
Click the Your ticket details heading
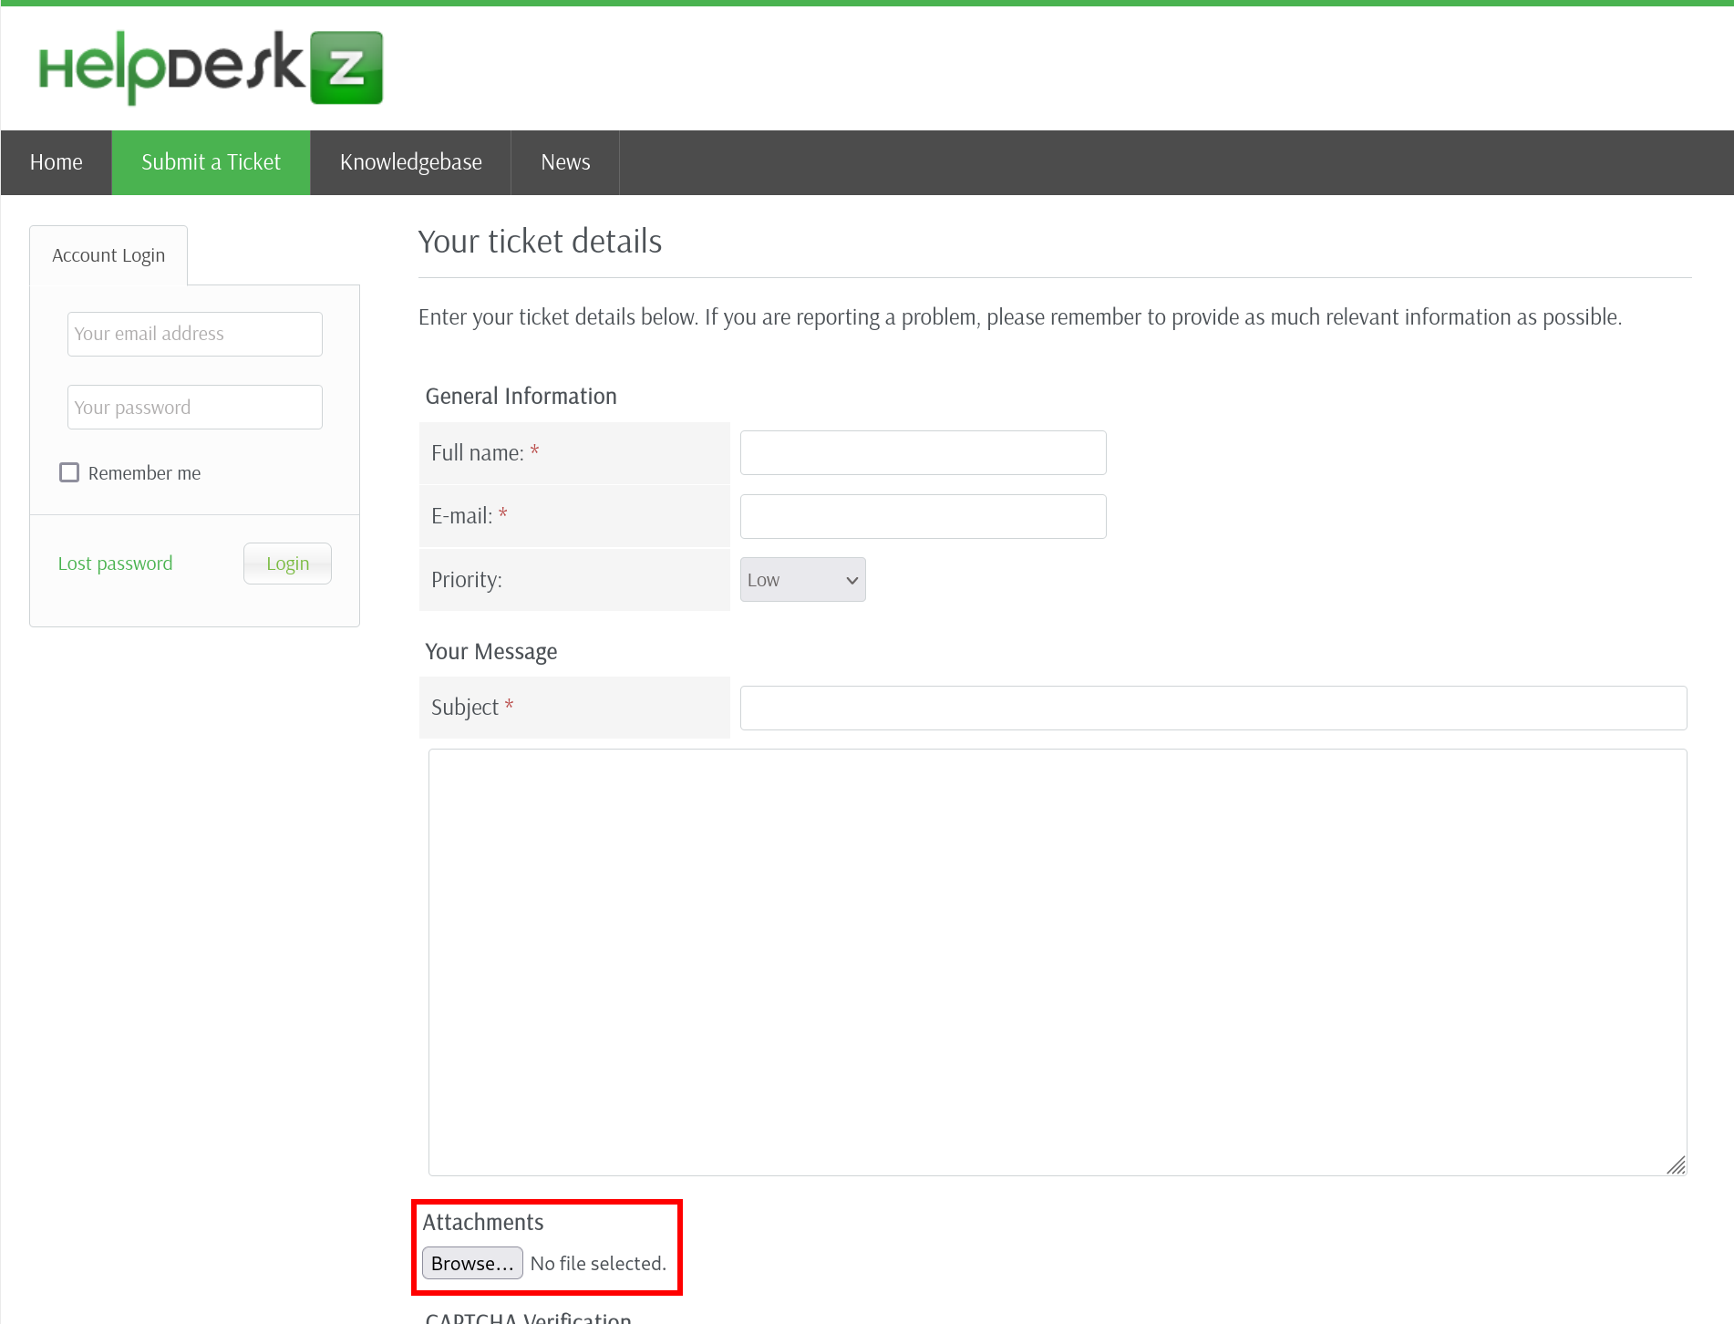(540, 242)
